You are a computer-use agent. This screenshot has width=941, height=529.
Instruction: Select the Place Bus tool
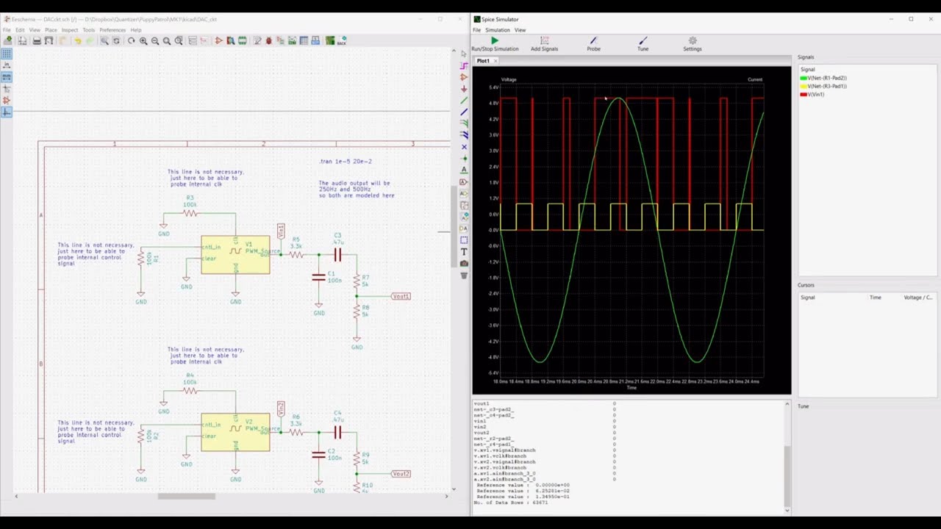point(463,112)
